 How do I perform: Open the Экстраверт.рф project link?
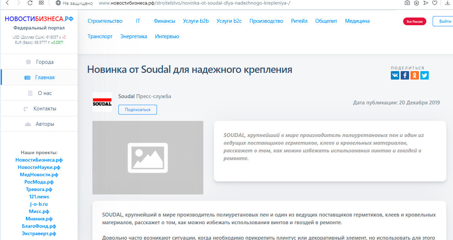coord(39,233)
